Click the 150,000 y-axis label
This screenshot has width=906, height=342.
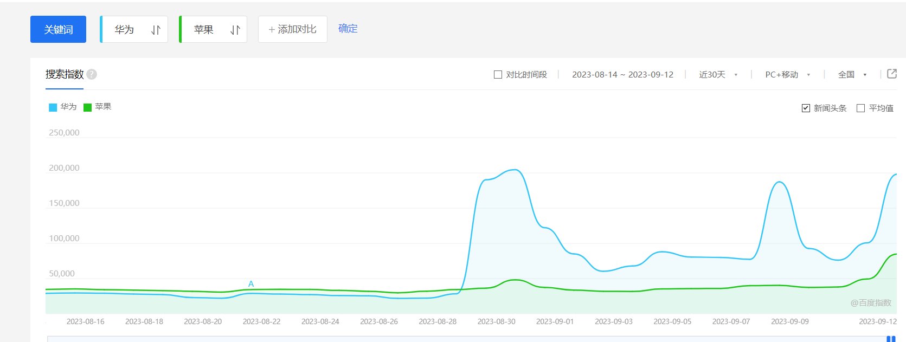(x=64, y=203)
